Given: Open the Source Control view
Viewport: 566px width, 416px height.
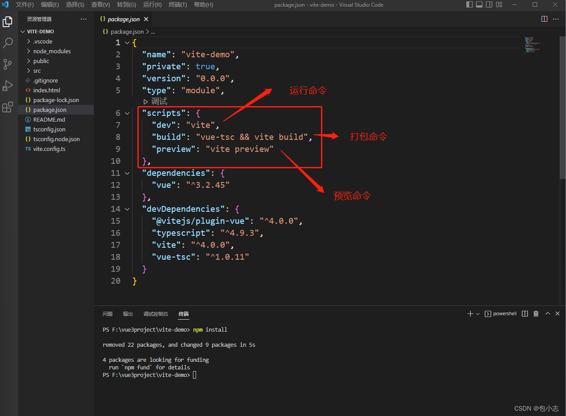Looking at the screenshot, I should [8, 64].
